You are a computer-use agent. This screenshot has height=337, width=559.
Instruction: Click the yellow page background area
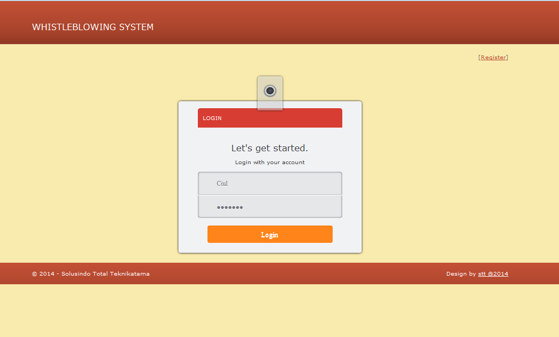click(x=81, y=162)
